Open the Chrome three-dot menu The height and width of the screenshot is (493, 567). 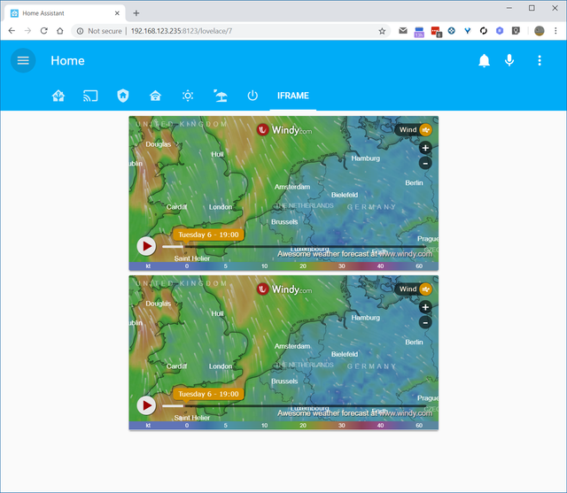555,31
